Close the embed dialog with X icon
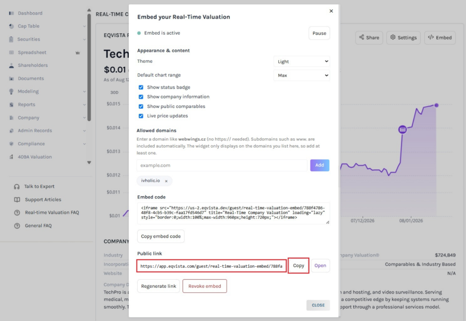The image size is (466, 321). (x=331, y=11)
